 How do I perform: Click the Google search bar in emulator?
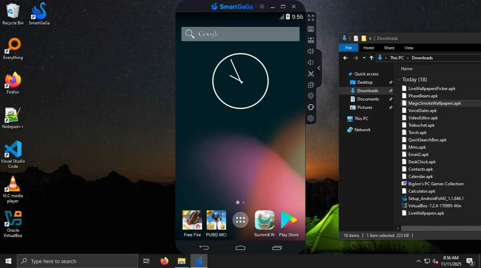[x=240, y=34]
